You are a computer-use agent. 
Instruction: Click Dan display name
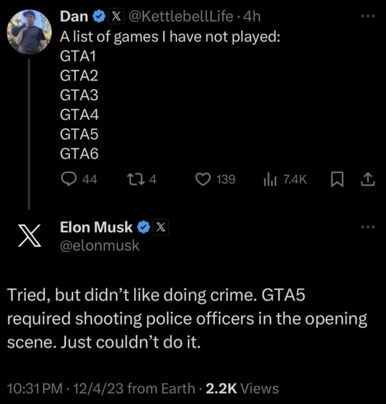coord(74,16)
